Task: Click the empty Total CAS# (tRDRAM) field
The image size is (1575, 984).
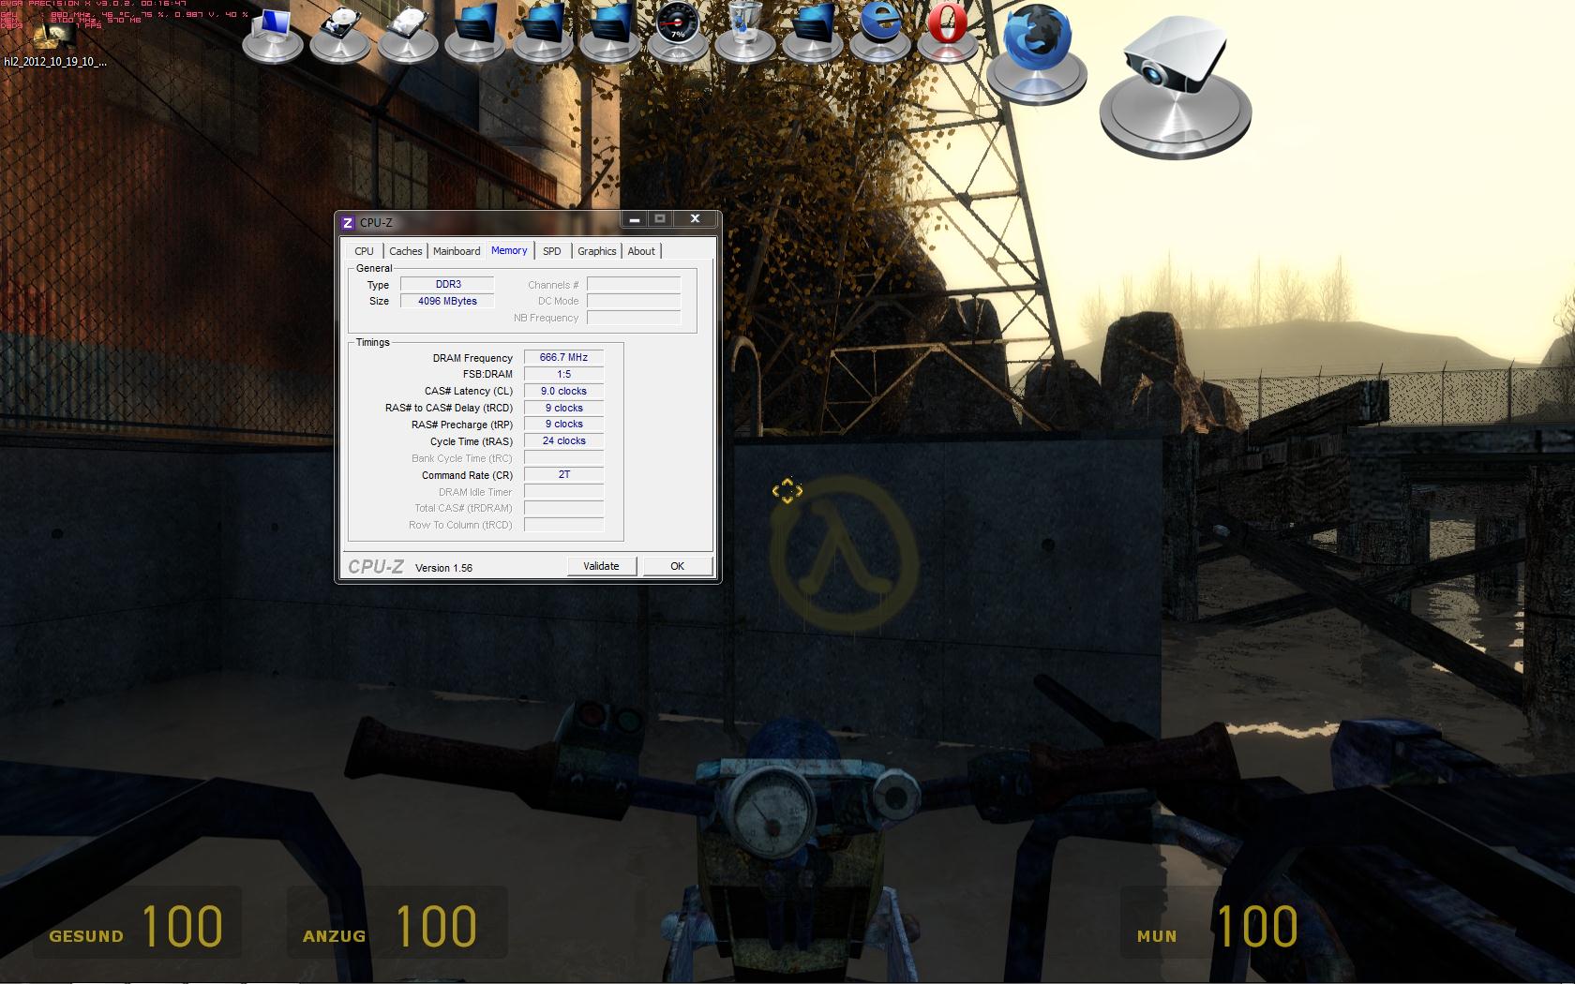Action: (563, 508)
